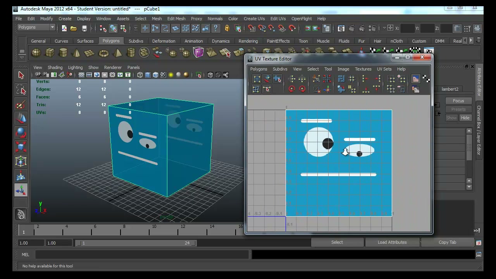Image resolution: width=496 pixels, height=279 pixels.
Task: Create a polygon cone from the shelf
Action: pyautogui.click(x=77, y=53)
